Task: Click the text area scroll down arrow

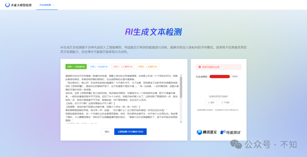Action: coord(181,122)
